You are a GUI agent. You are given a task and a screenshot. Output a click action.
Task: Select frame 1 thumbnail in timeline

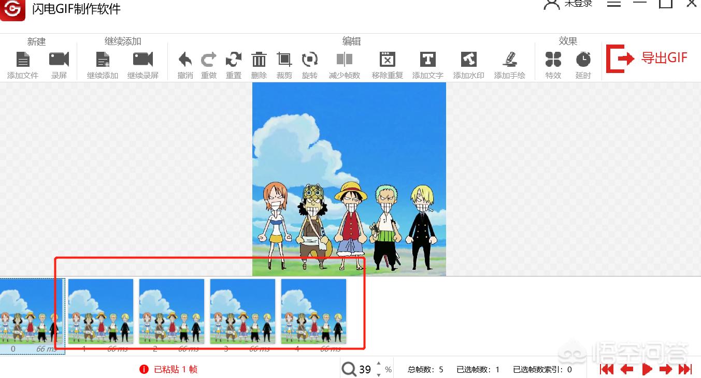point(101,311)
